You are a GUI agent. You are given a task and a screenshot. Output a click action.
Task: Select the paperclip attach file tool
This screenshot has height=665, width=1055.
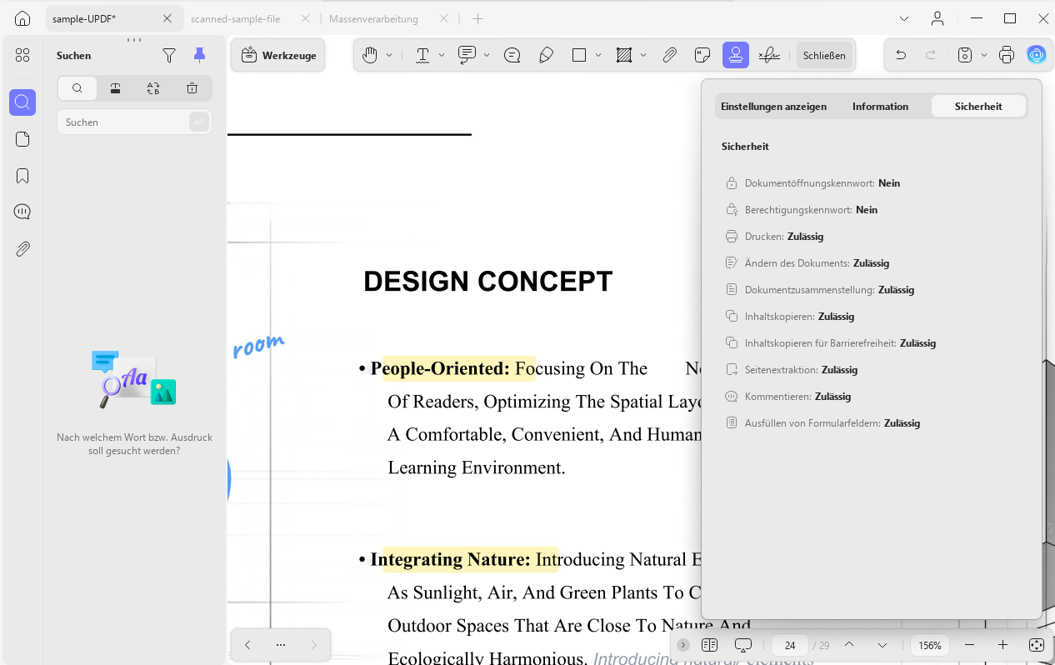[669, 55]
